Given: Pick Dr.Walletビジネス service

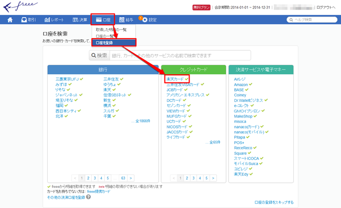Looking at the screenshot, I should (x=249, y=100).
